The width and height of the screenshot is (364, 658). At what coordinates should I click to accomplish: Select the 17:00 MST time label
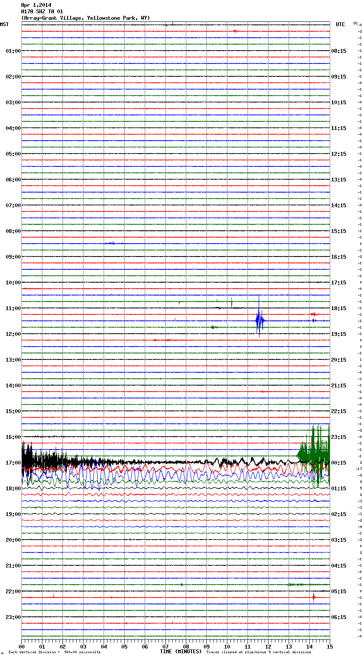point(13,463)
